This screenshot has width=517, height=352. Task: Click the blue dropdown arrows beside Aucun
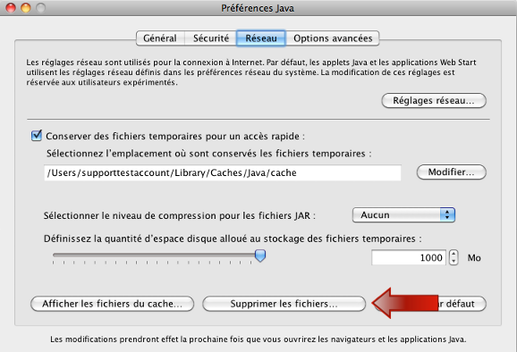(447, 215)
